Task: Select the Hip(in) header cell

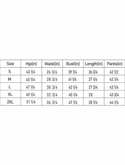Action: pyautogui.click(x=31, y=64)
